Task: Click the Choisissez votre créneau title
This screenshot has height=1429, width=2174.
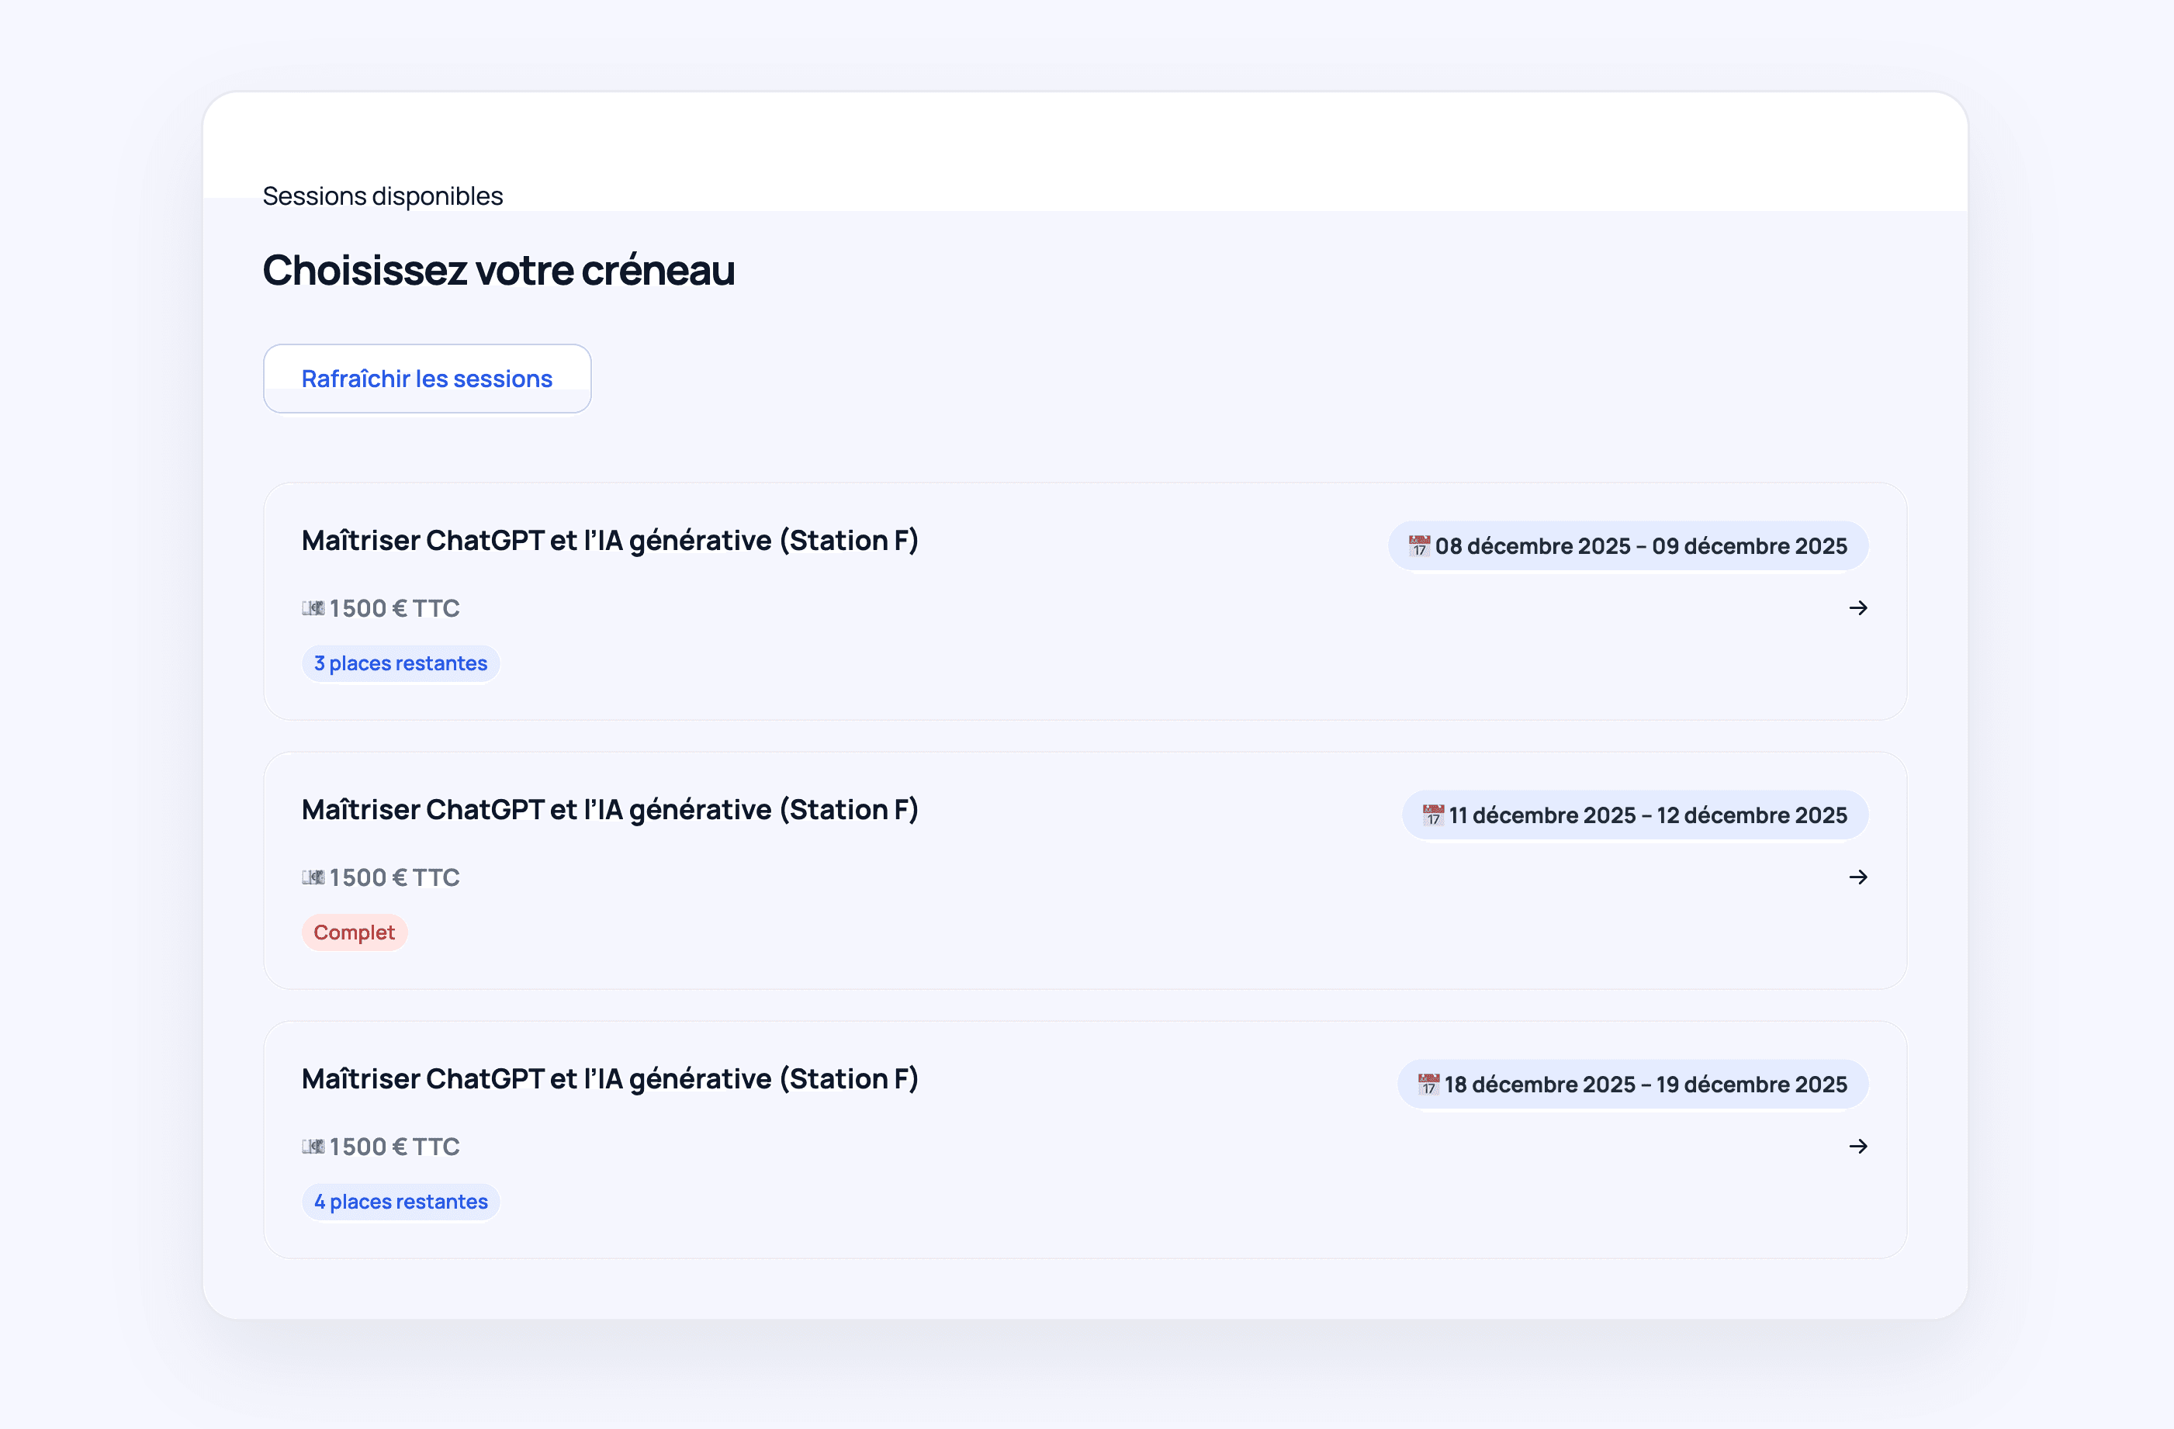Action: [499, 269]
